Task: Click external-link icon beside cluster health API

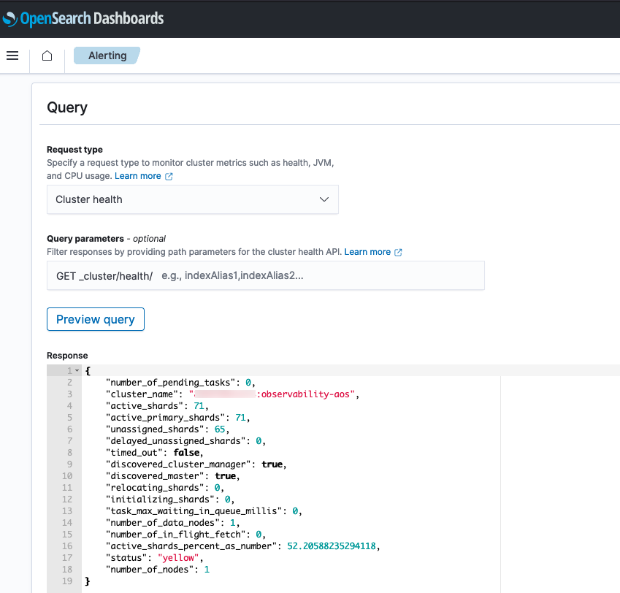Action: coord(398,252)
